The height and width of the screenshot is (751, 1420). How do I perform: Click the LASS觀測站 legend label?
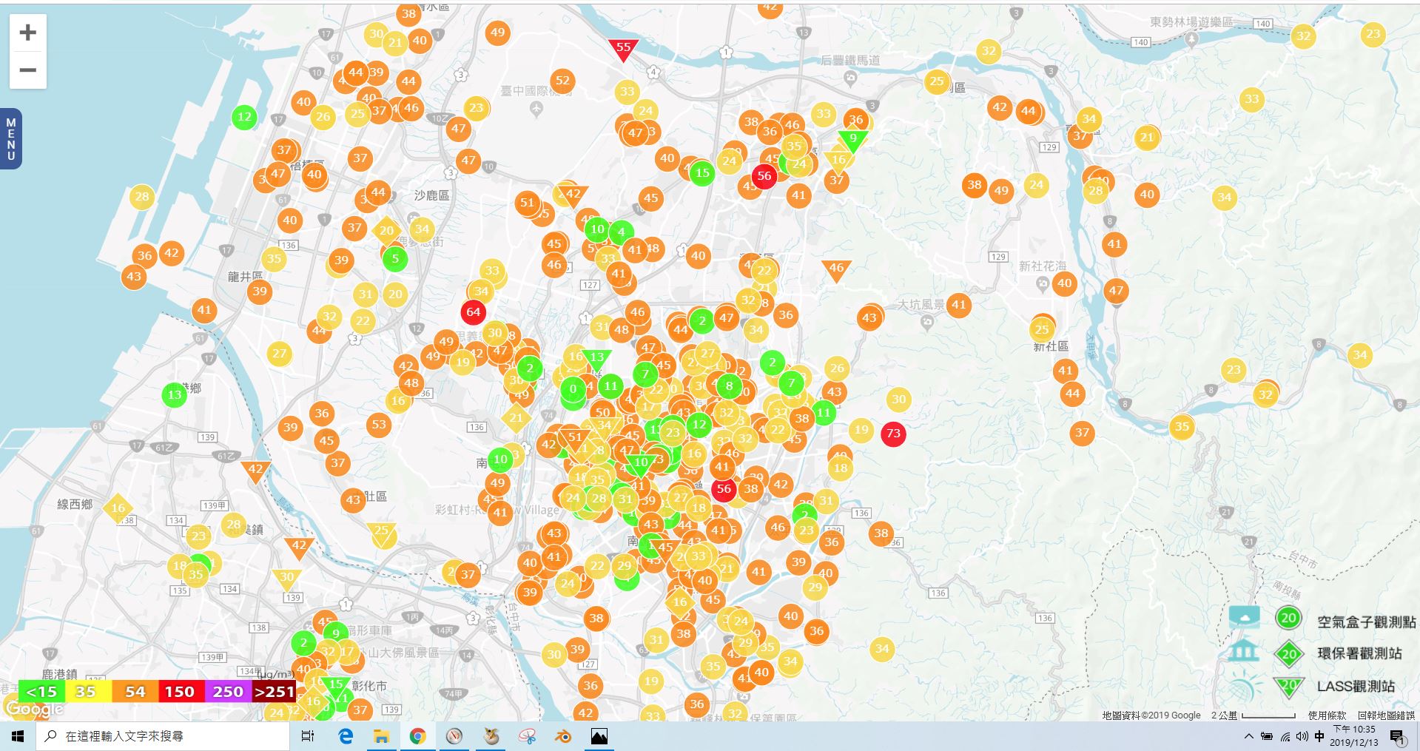(1356, 686)
